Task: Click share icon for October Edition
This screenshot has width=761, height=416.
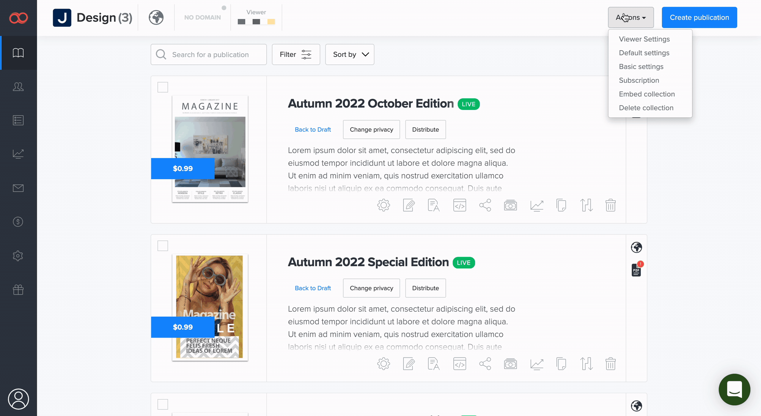Action: (x=485, y=205)
